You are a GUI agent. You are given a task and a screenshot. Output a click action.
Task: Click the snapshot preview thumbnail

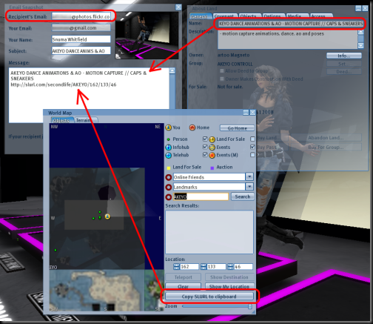[x=147, y=35]
